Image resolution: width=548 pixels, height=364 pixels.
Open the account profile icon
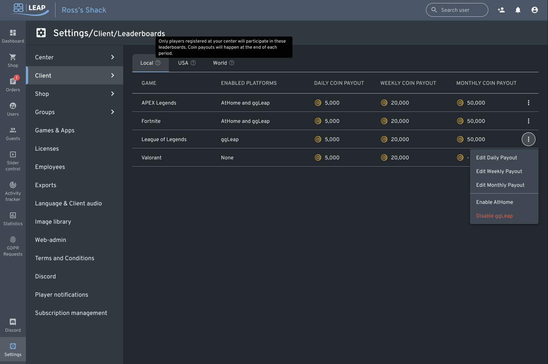coord(534,10)
